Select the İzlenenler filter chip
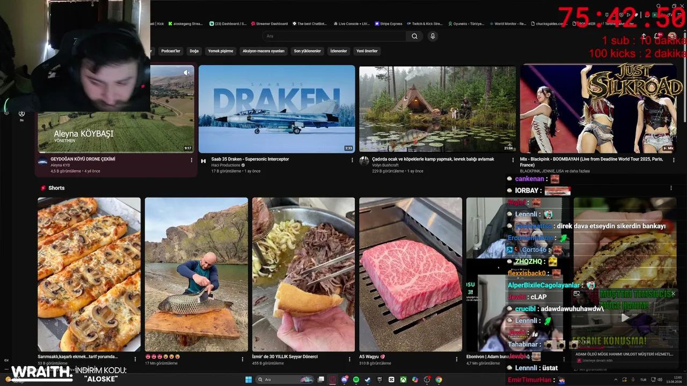 339,51
